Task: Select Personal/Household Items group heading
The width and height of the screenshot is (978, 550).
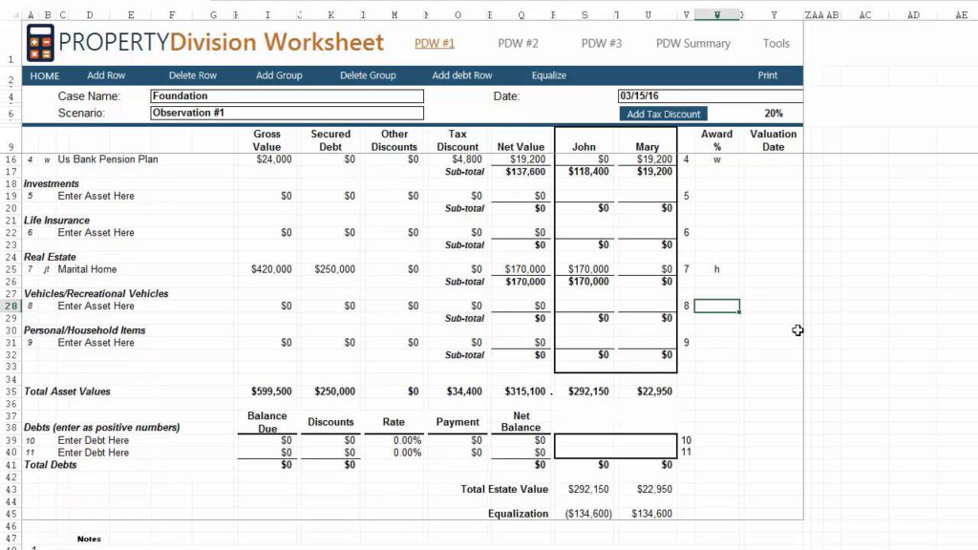Action: tap(85, 330)
